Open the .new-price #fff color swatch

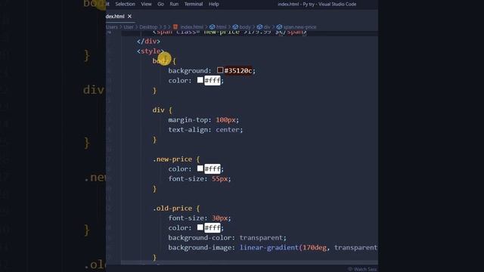click(200, 168)
